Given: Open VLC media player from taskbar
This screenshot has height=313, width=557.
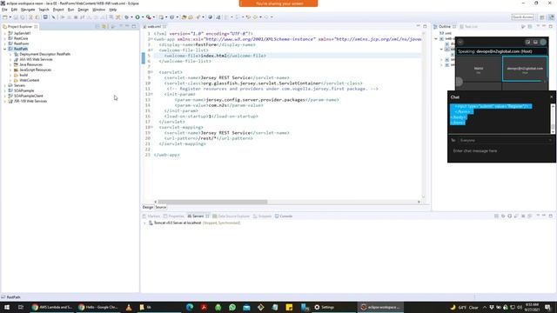Looking at the screenshot, I should point(129,307).
